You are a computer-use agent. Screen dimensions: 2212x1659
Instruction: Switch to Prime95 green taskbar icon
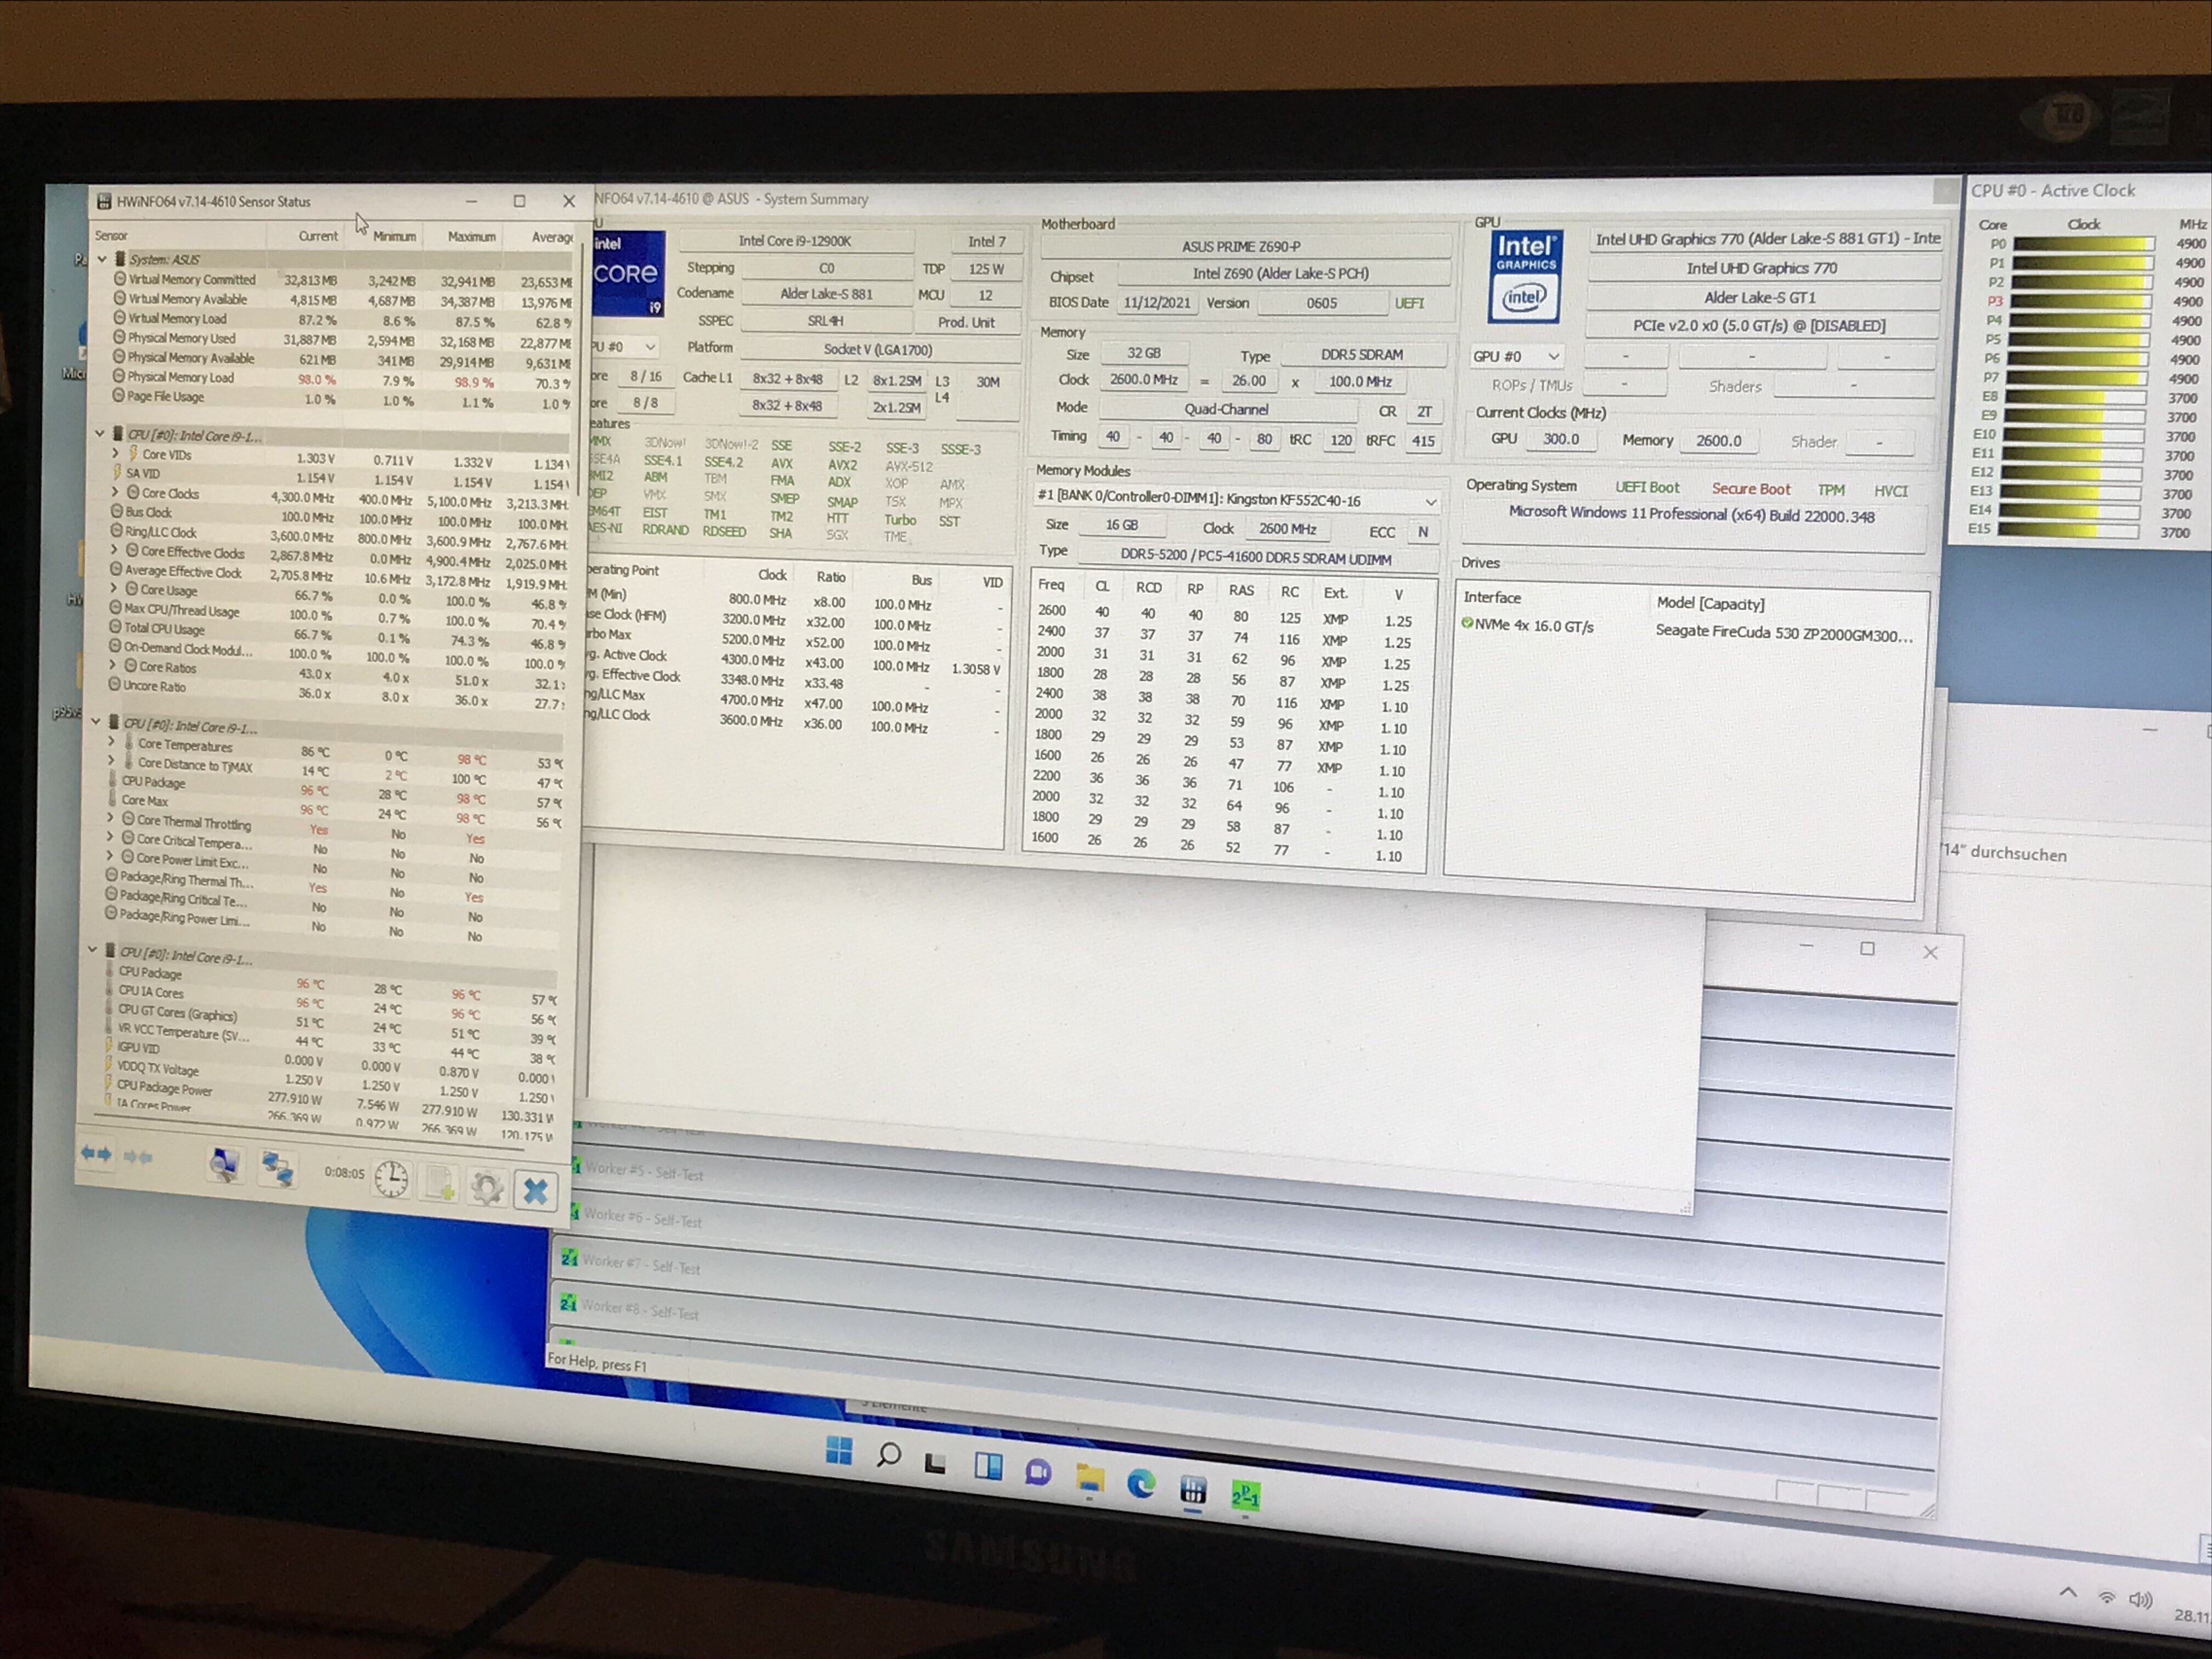1245,1496
